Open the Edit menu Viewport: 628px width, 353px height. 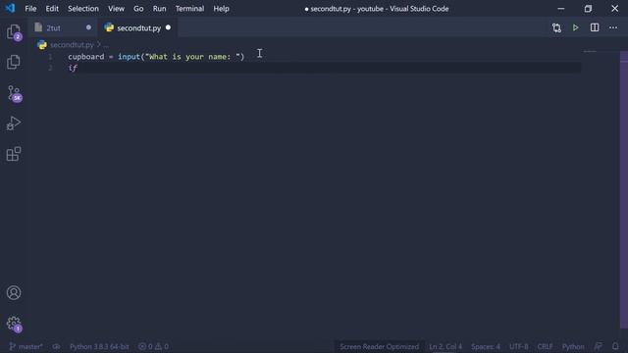coord(52,9)
